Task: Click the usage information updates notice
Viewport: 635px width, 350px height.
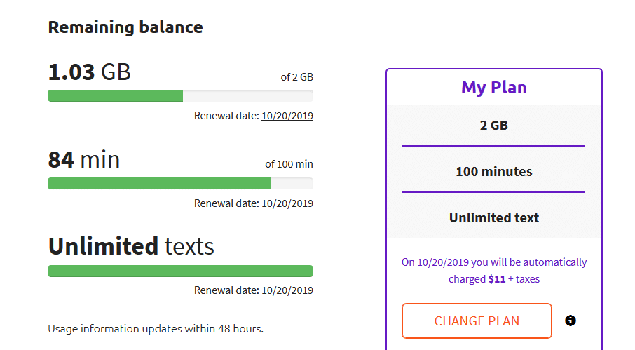Action: pos(156,328)
